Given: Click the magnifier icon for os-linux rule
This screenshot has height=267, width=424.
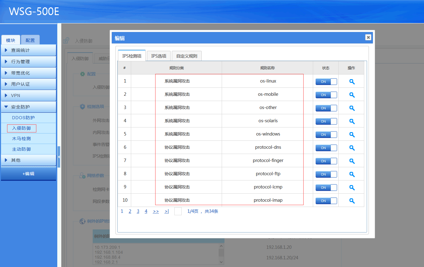Looking at the screenshot, I should [x=352, y=82].
